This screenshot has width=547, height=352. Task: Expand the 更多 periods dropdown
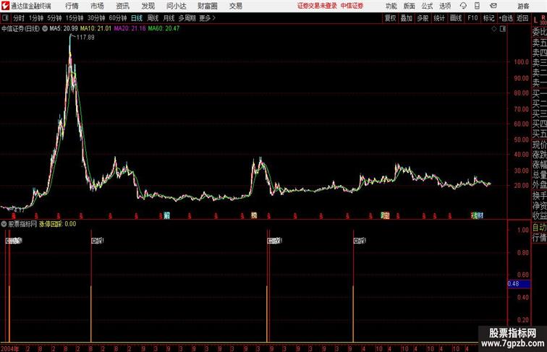207,18
